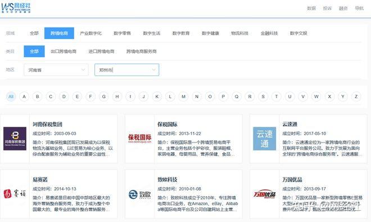This screenshot has height=222, width=371.
Task: Filter companies by letter L
Action: tap(170, 96)
